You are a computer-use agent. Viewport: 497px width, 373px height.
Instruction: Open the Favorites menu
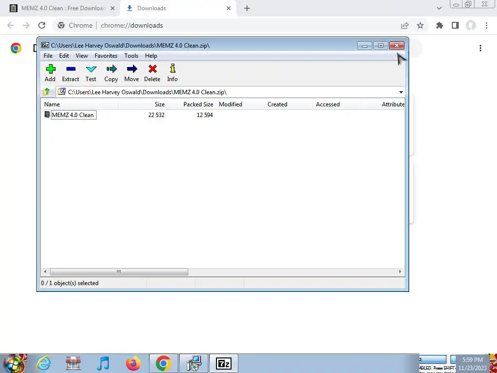pyautogui.click(x=106, y=56)
